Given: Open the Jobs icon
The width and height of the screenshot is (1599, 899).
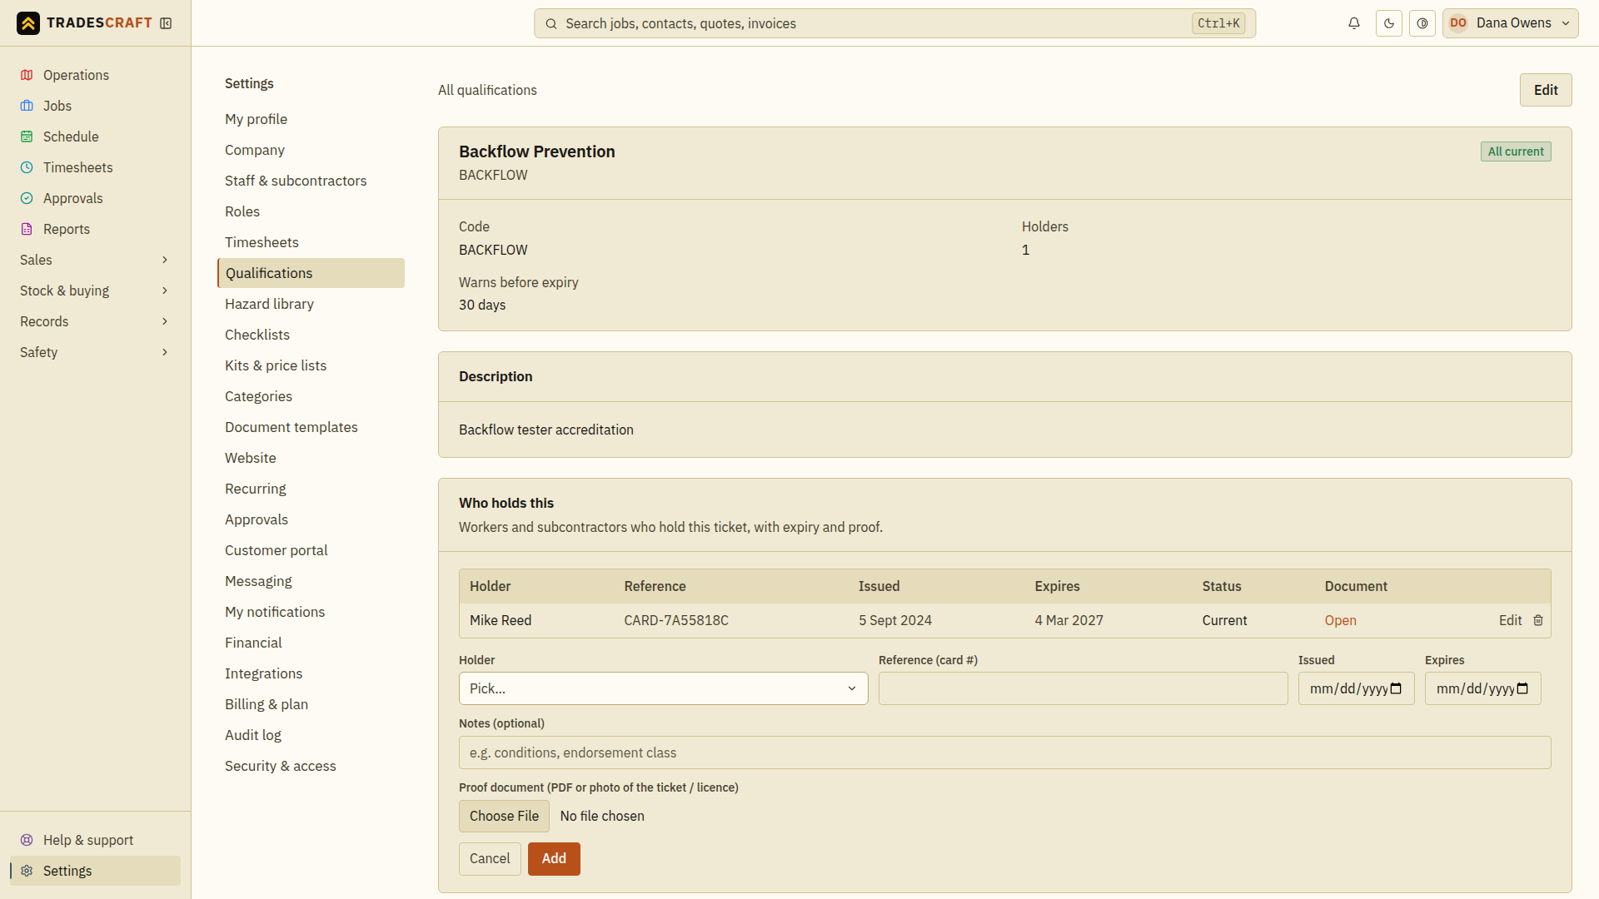Looking at the screenshot, I should [x=27, y=106].
